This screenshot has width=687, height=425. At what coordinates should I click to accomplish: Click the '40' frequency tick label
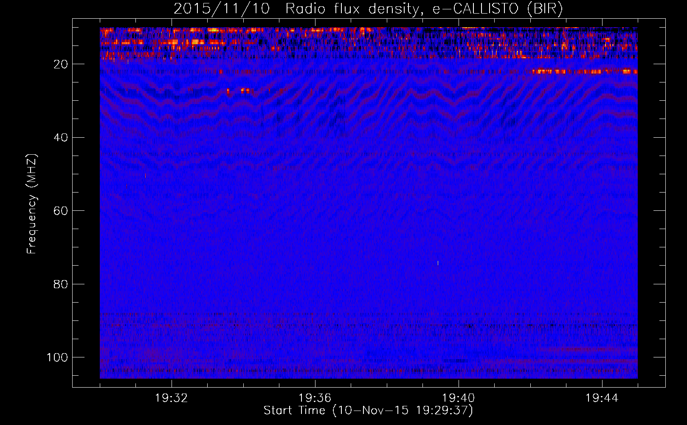pyautogui.click(x=61, y=138)
